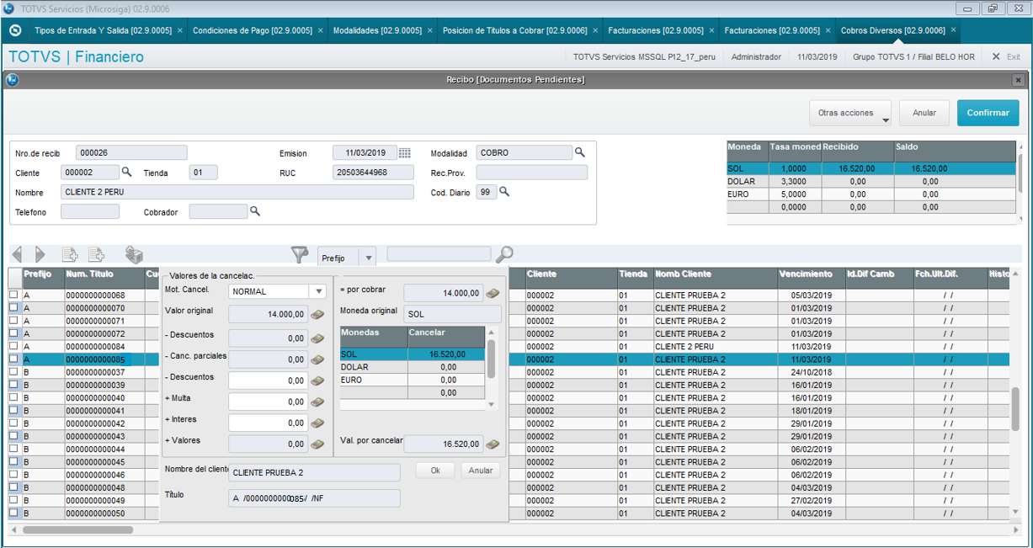Image resolution: width=1033 pixels, height=548 pixels.
Task: Open calculator beside the + Valores field
Action: click(x=317, y=444)
